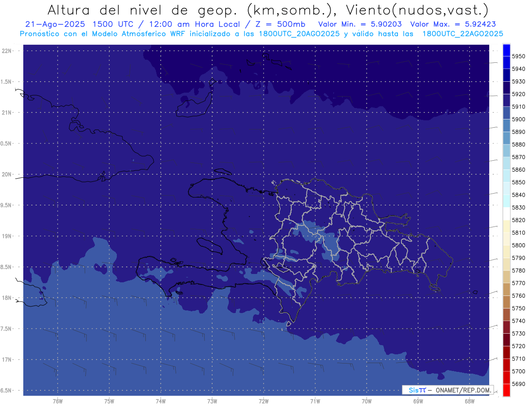Click the 'Valor Min. = 5.90203' value

tap(360, 24)
